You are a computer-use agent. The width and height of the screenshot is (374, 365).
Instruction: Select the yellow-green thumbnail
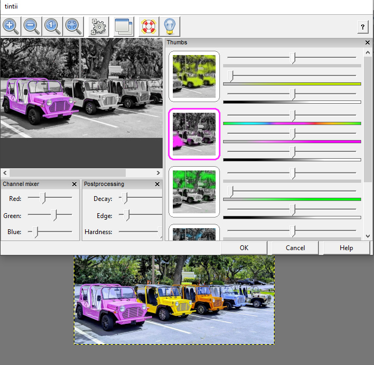tap(194, 76)
